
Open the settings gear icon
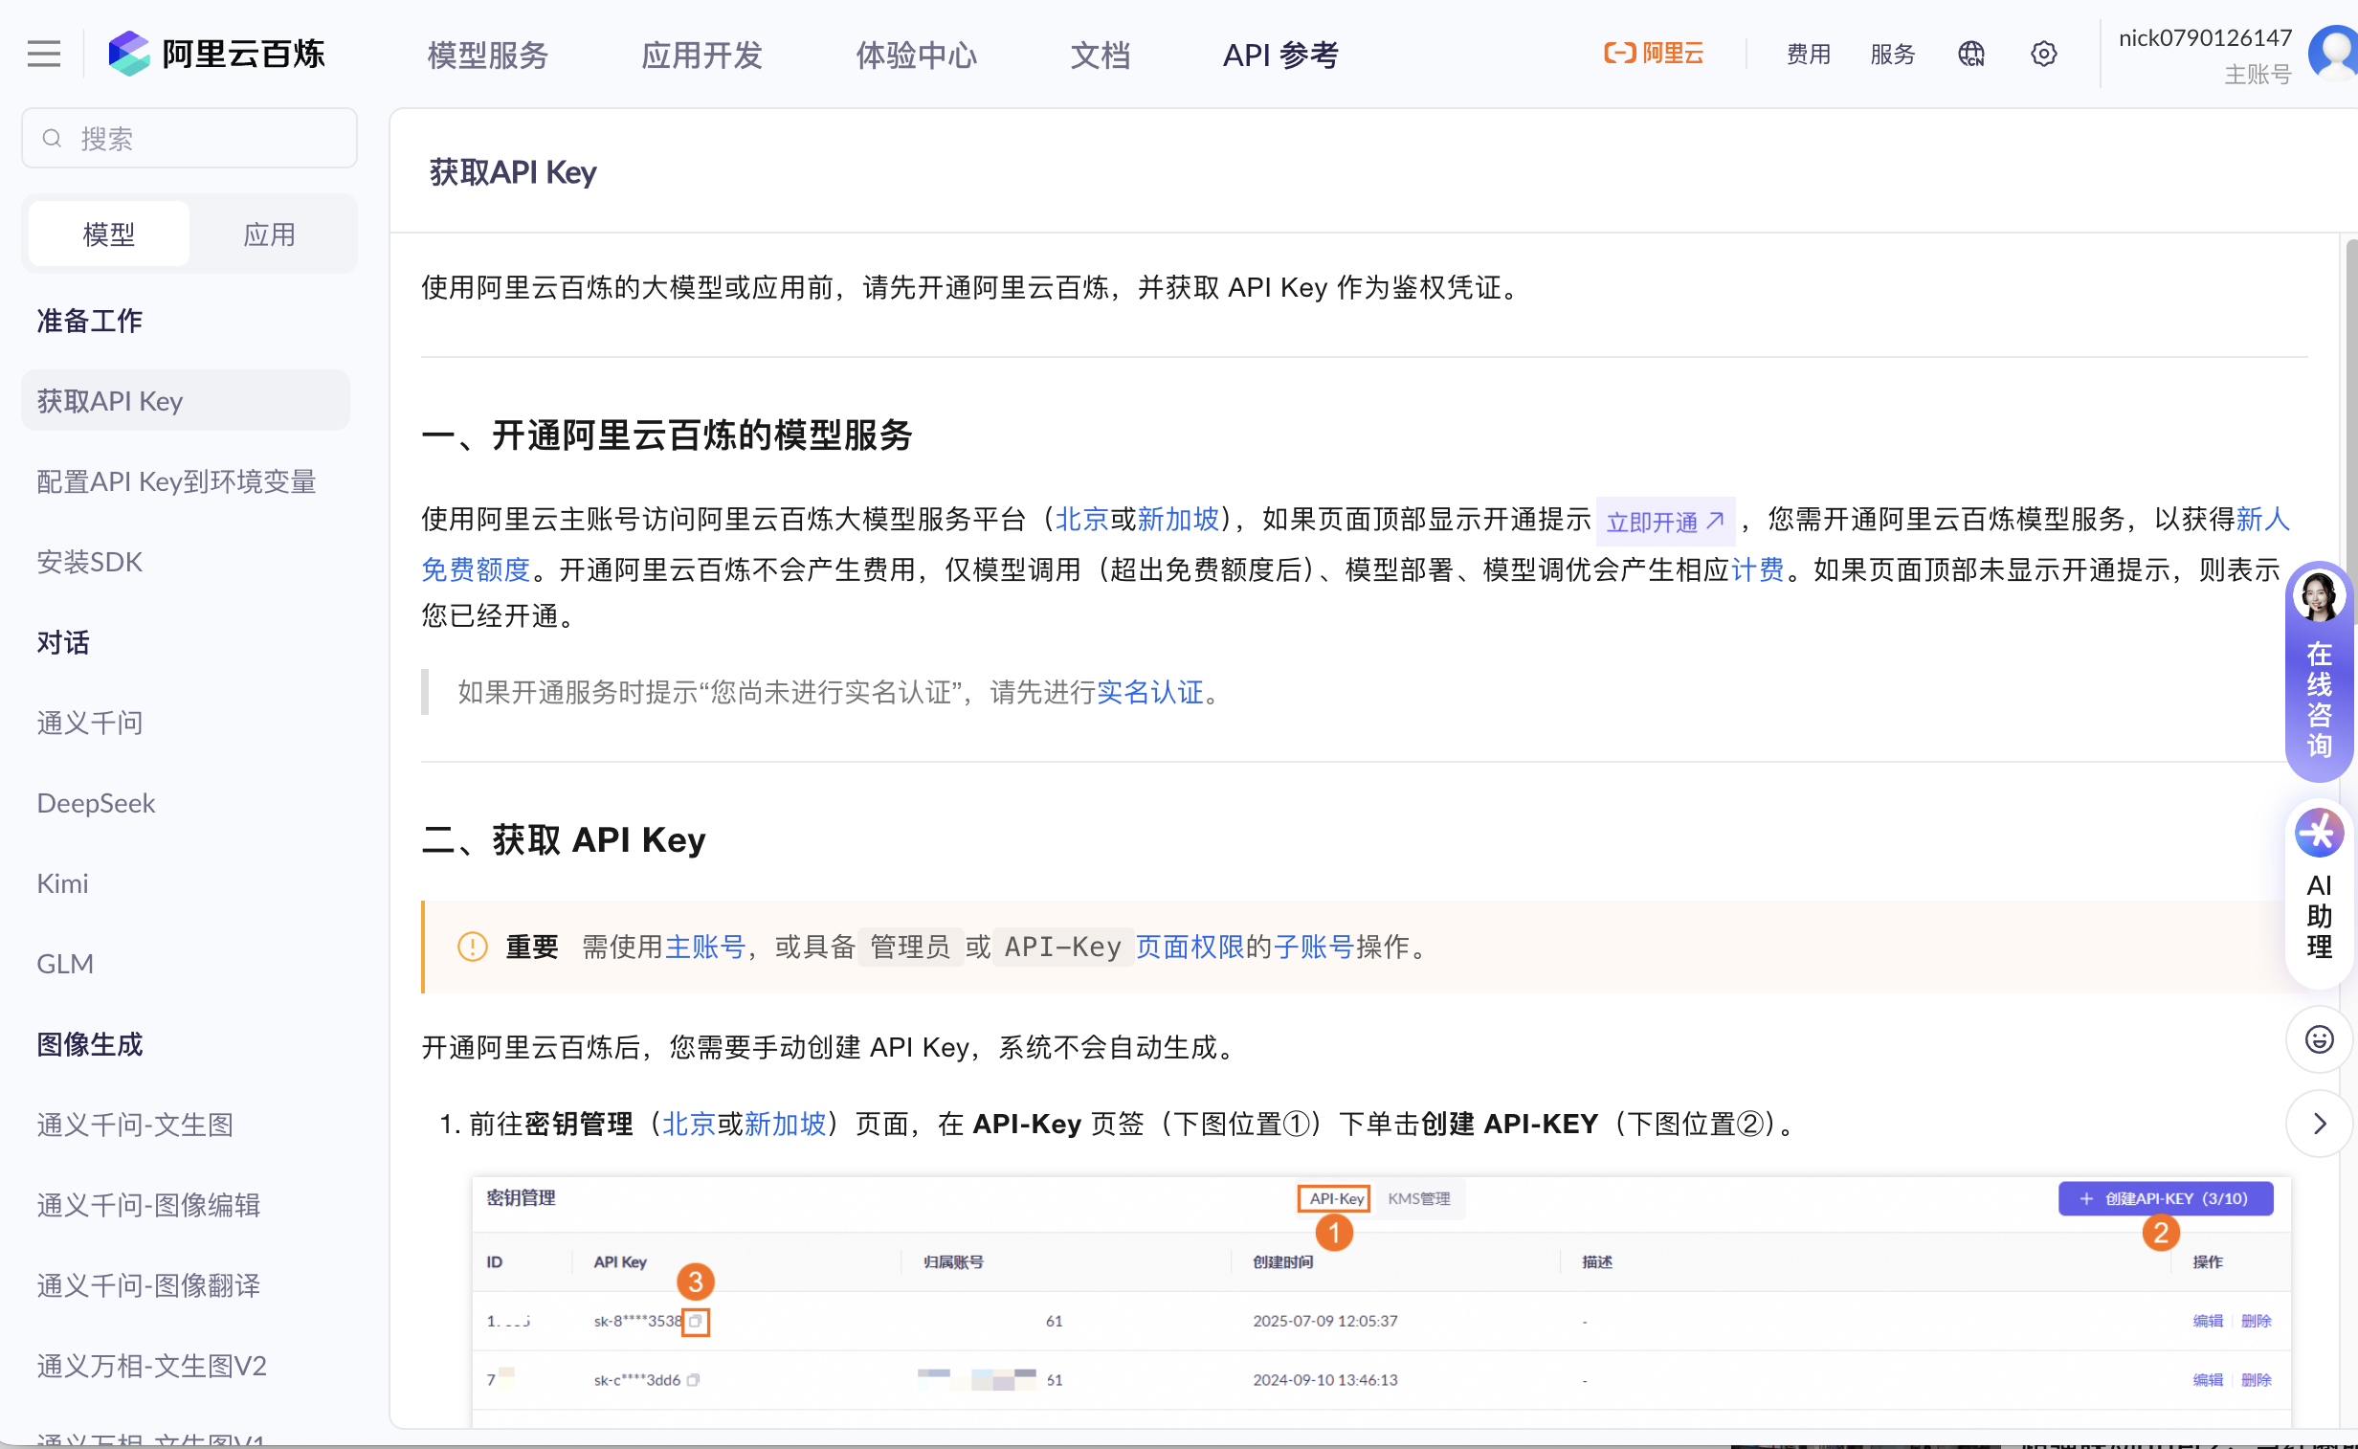(x=2043, y=55)
